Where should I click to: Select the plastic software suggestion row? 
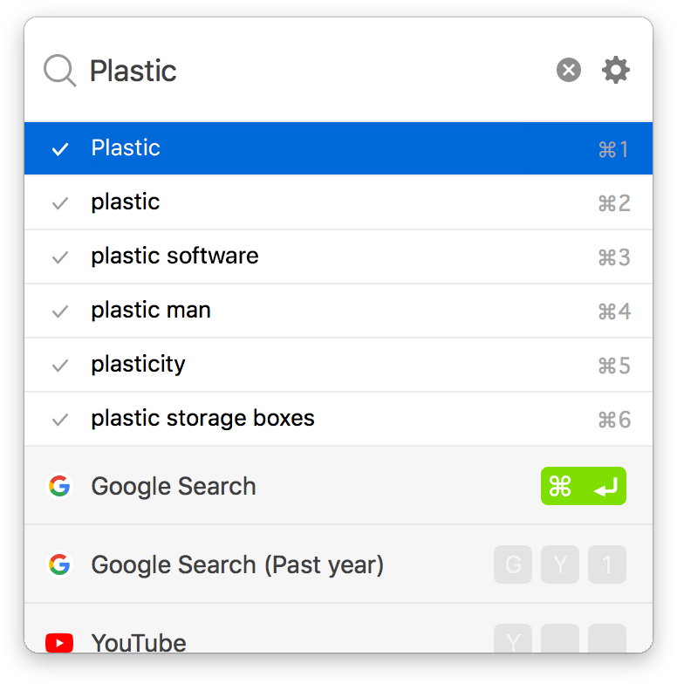338,256
